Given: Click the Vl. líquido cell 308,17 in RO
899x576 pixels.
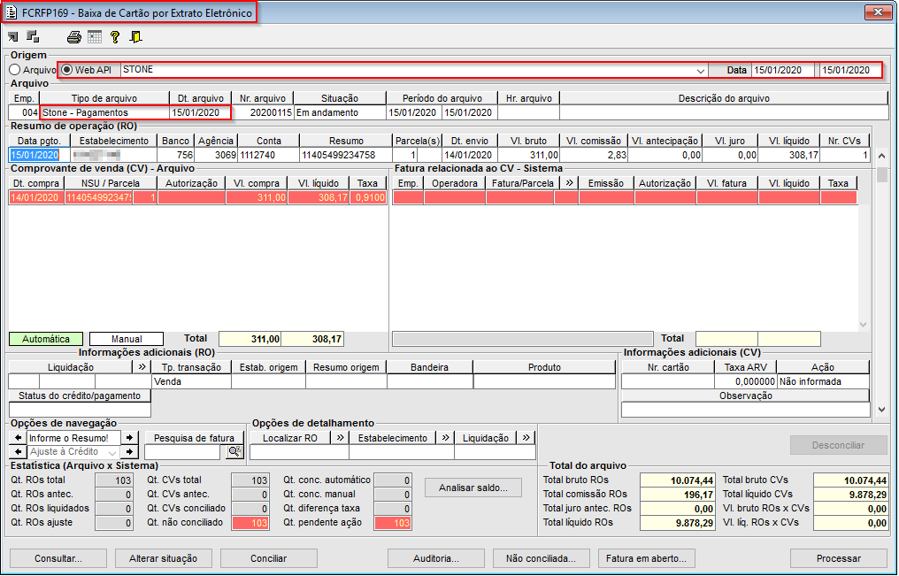Looking at the screenshot, I should (789, 155).
